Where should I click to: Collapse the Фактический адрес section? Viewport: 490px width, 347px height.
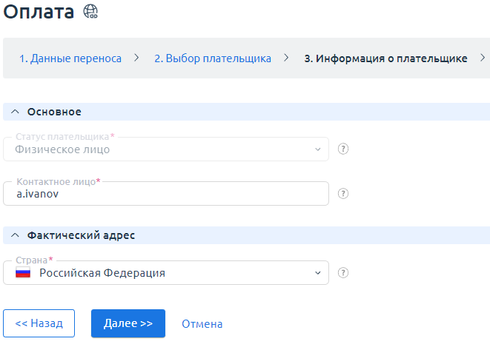coord(16,235)
